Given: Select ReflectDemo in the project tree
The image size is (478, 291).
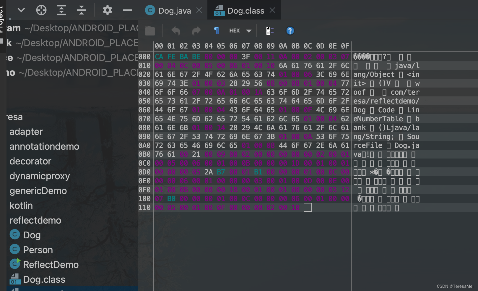Looking at the screenshot, I should pyautogui.click(x=50, y=264).
